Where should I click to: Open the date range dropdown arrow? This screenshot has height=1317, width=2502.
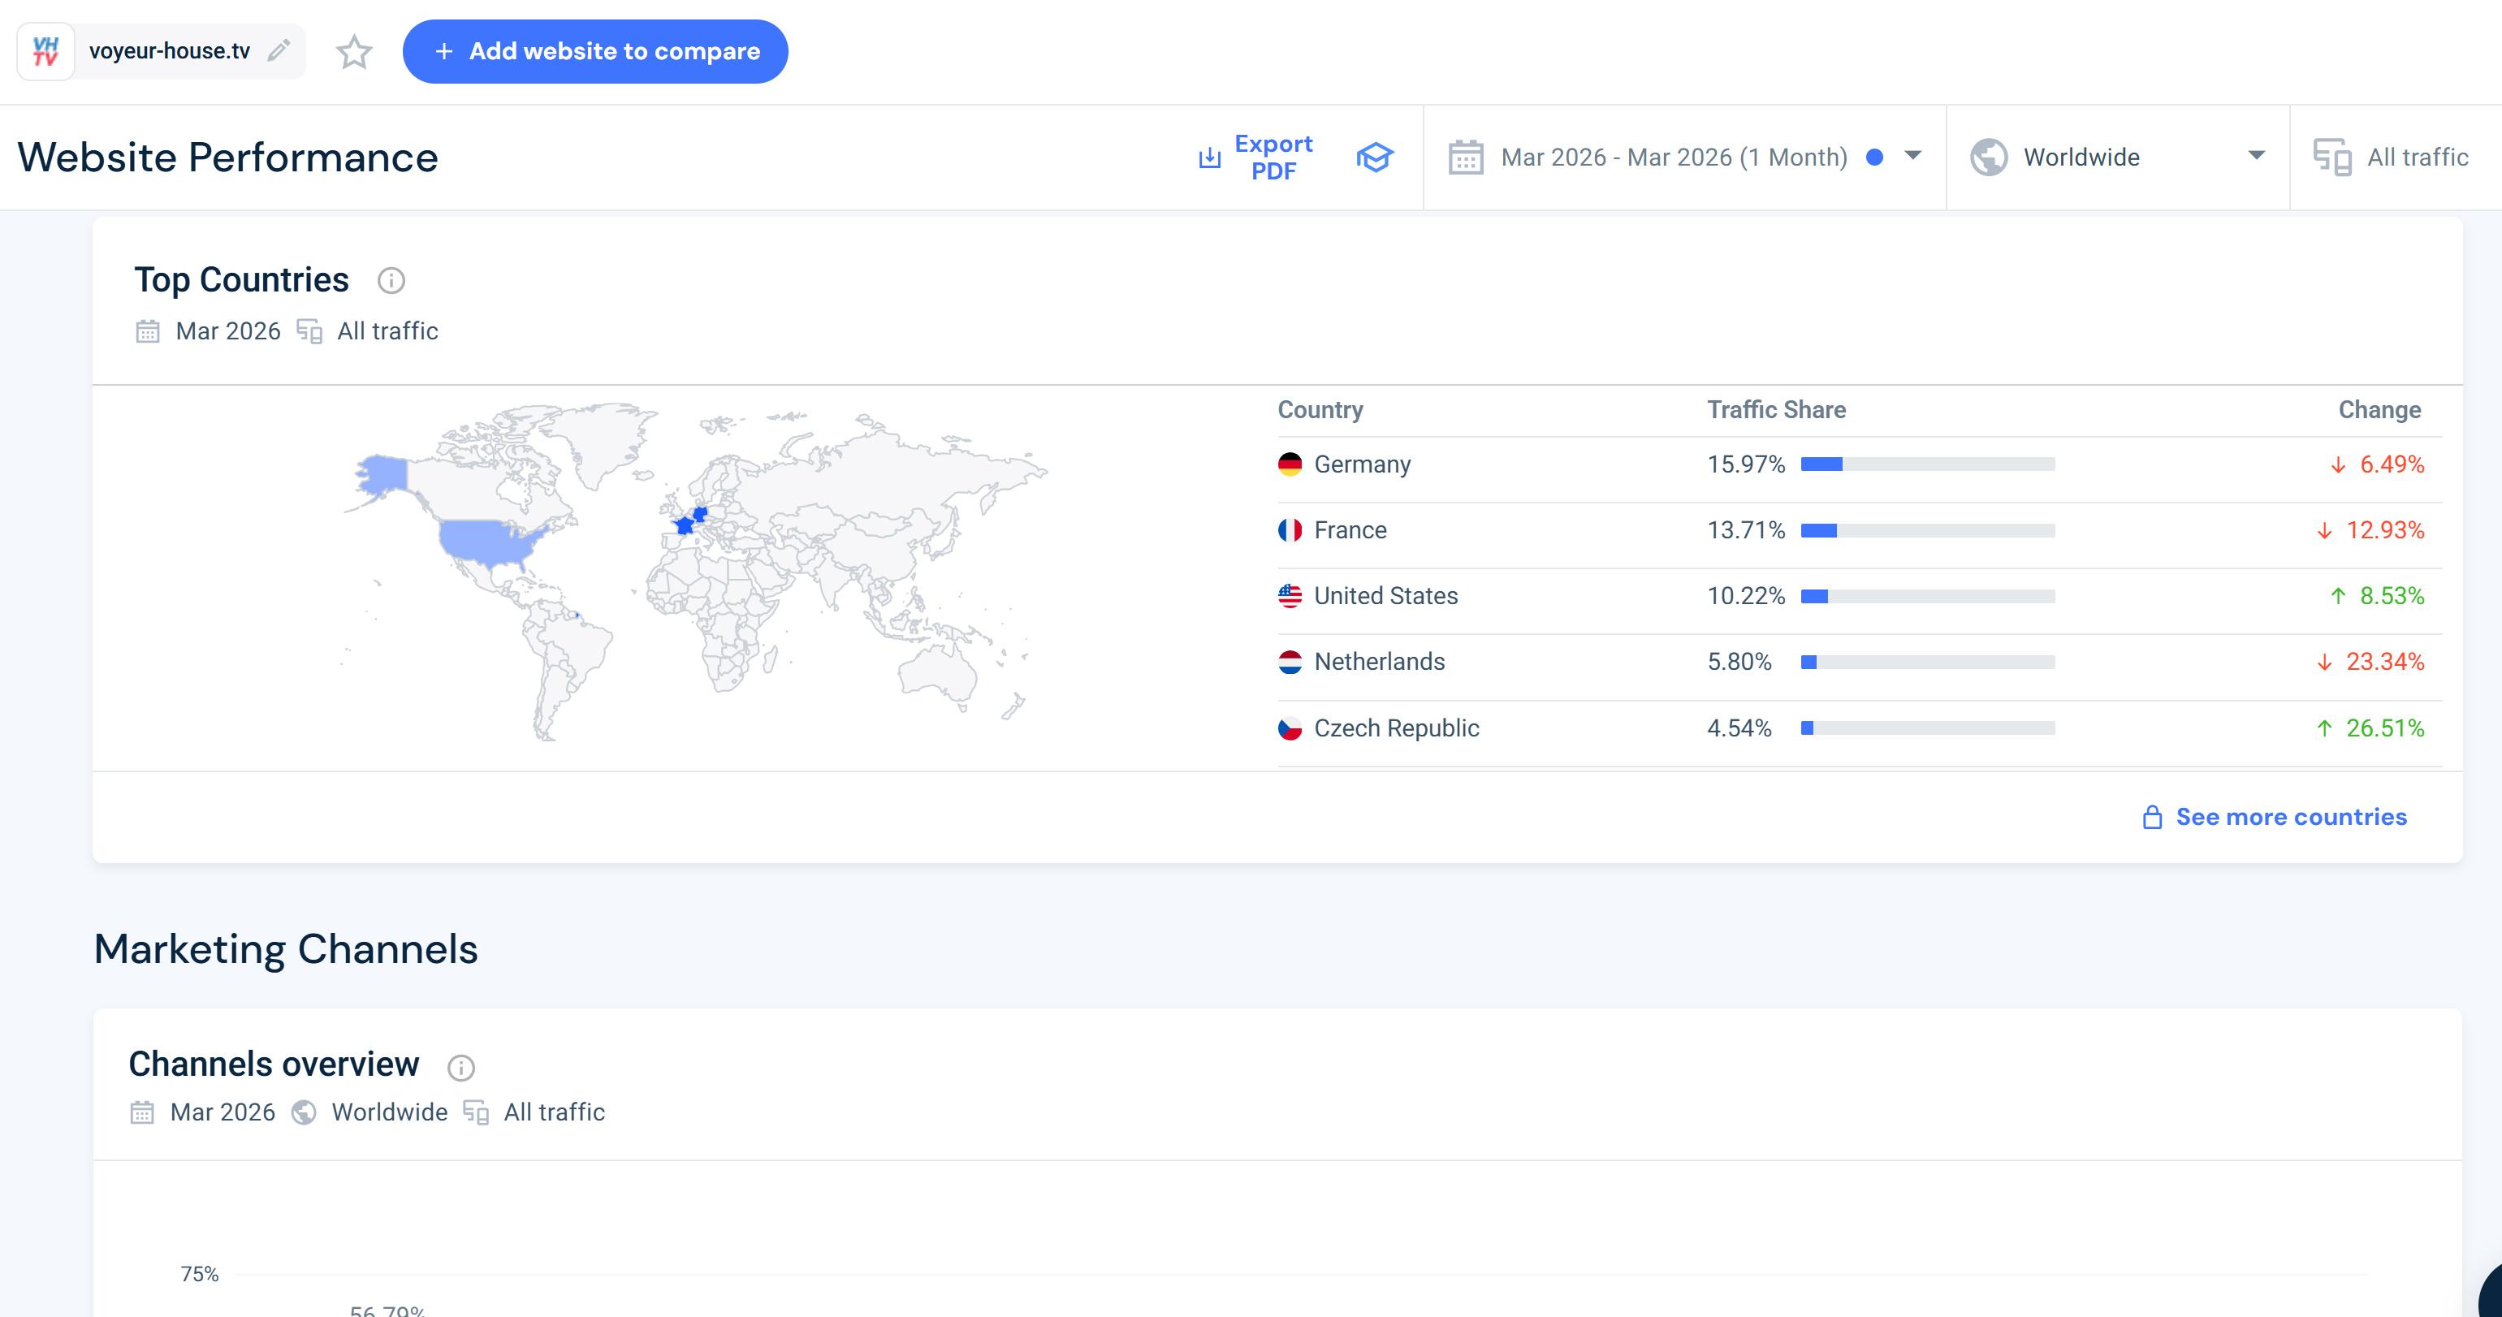pos(1912,155)
